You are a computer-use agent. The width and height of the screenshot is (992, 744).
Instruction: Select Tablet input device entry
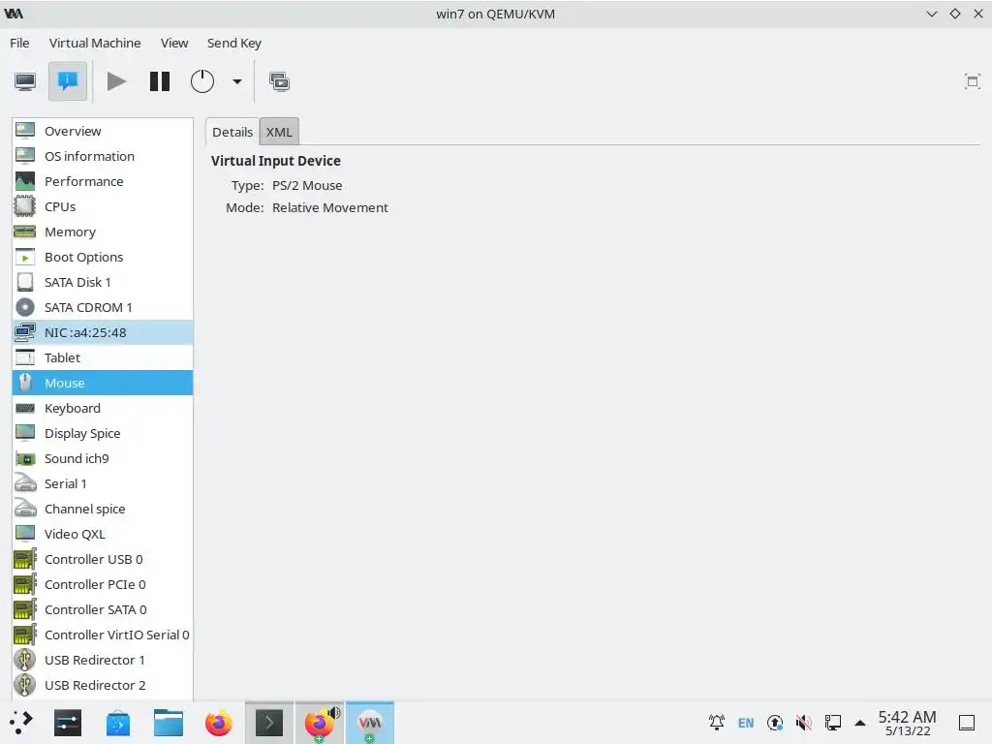[x=103, y=358]
